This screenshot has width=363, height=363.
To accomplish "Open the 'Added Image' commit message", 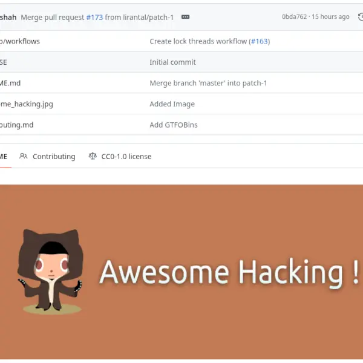I will [172, 104].
